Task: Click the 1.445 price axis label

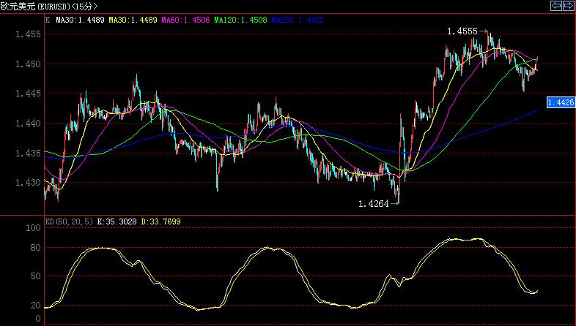Action: [x=28, y=94]
